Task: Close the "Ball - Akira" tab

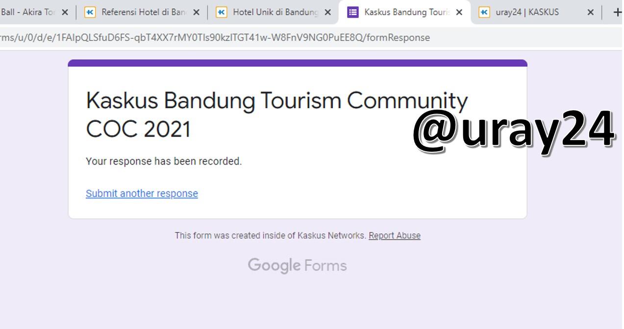Action: 65,12
